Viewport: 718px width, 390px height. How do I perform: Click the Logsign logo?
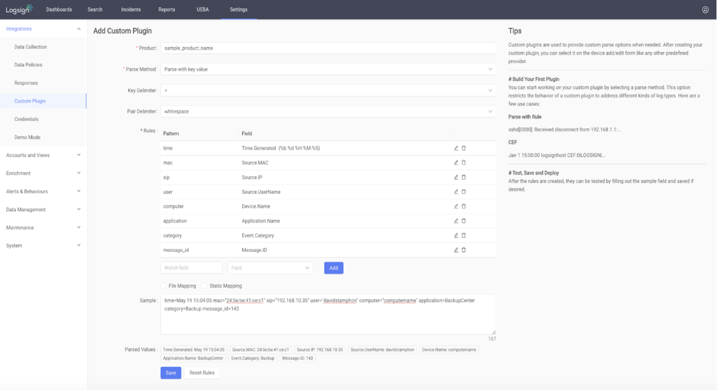click(x=19, y=10)
